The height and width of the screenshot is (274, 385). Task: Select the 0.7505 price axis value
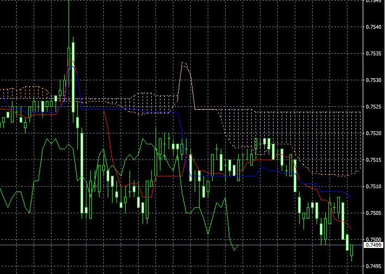click(x=374, y=213)
